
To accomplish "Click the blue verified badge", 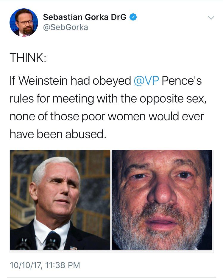I will [133, 17].
